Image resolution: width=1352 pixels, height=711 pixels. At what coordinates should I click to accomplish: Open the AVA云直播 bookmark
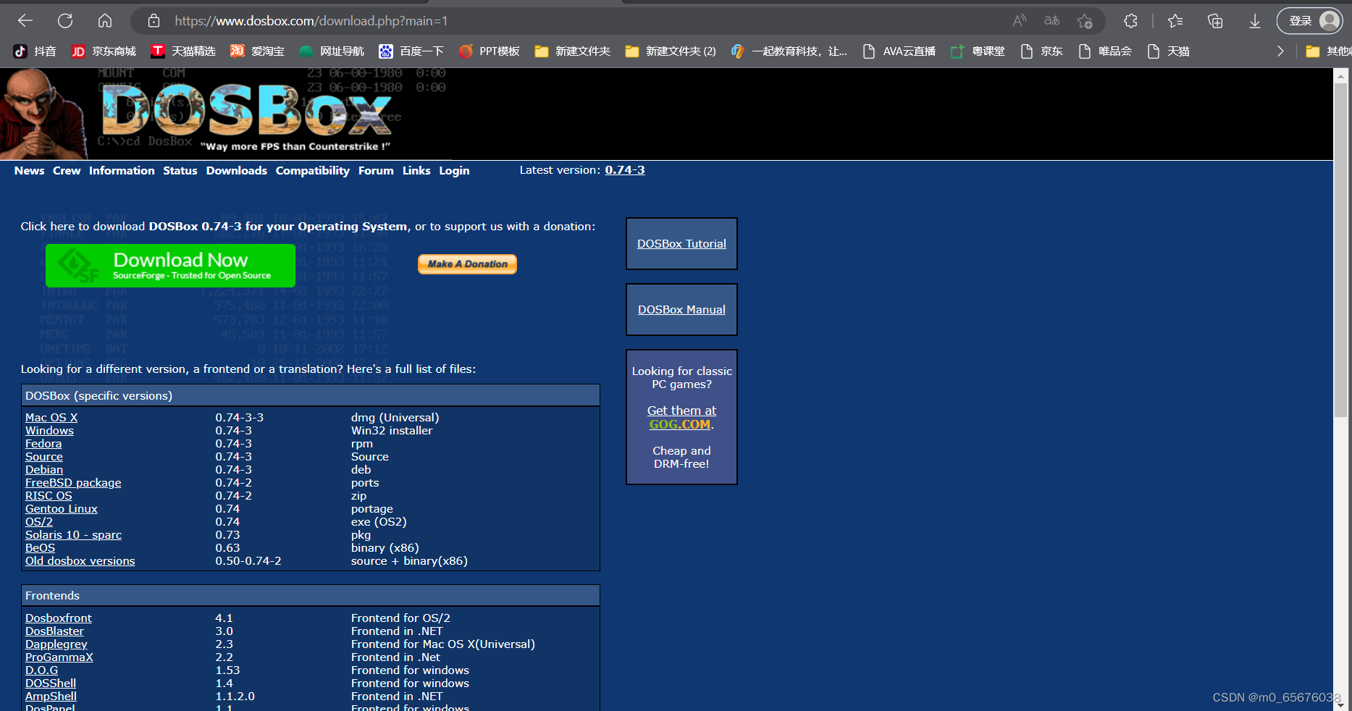[899, 51]
